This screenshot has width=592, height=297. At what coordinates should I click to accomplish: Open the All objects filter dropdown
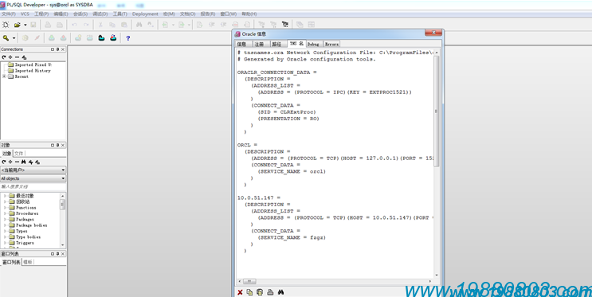[x=33, y=178]
